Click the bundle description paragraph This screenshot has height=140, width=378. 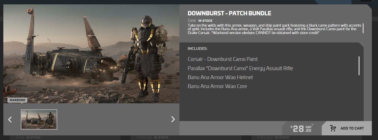click(274, 29)
